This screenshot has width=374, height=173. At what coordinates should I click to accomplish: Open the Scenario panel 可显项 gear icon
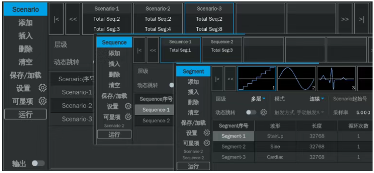click(43, 101)
